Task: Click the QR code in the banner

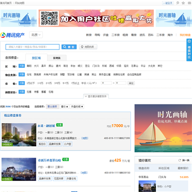Action: tap(50, 18)
